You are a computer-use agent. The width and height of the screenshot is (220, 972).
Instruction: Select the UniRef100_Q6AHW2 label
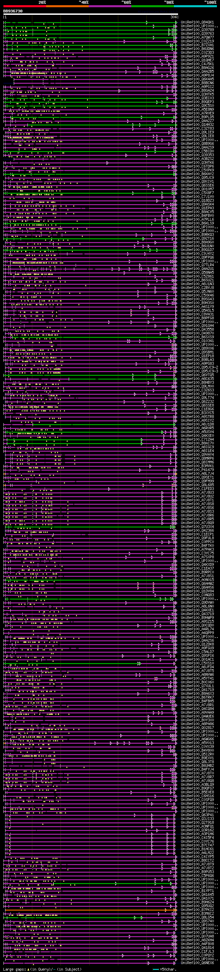pyautogui.click(x=197, y=583)
